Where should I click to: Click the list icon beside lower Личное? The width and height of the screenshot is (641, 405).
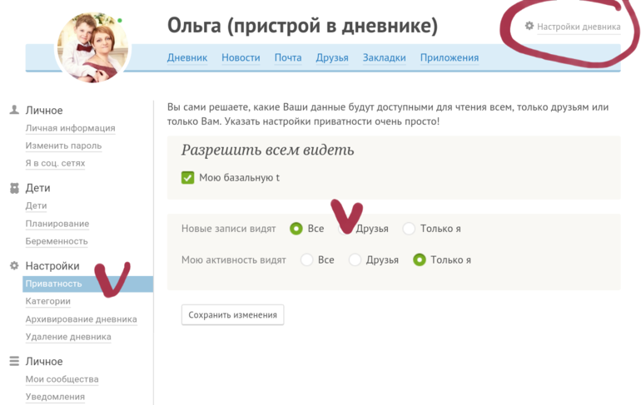14,361
